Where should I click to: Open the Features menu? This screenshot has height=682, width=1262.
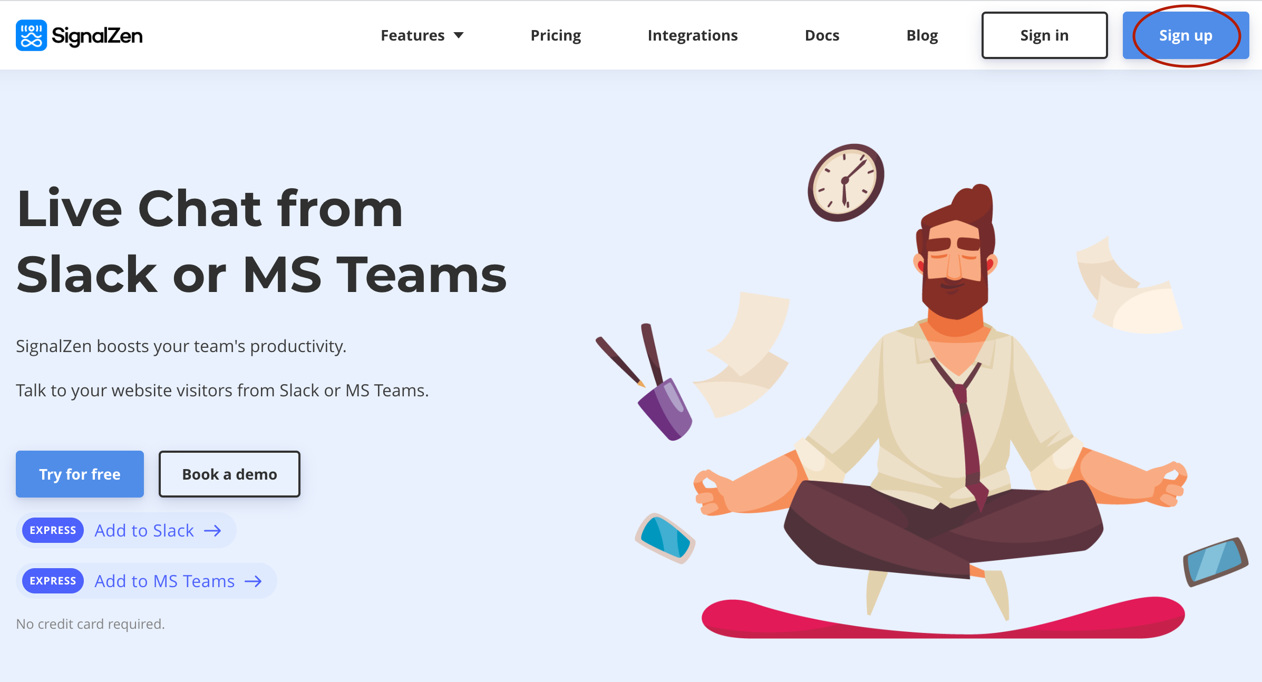422,35
